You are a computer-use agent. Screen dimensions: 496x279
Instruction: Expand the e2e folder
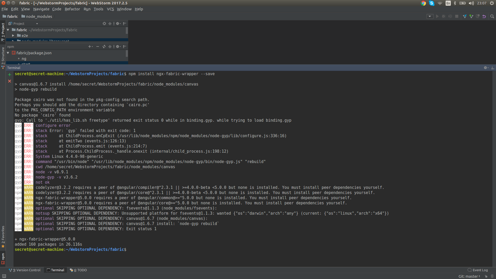[13, 35]
